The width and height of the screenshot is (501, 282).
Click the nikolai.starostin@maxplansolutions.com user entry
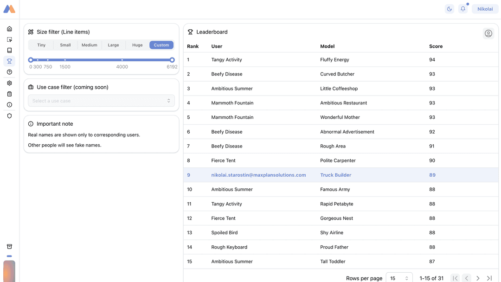pos(258,175)
